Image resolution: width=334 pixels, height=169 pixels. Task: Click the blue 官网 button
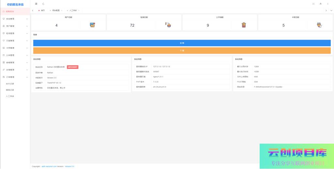pyautogui.click(x=182, y=43)
